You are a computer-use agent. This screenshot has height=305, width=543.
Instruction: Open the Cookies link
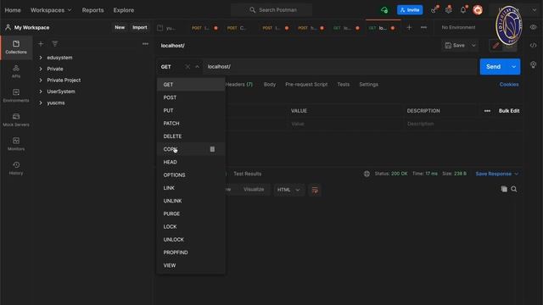pos(509,85)
